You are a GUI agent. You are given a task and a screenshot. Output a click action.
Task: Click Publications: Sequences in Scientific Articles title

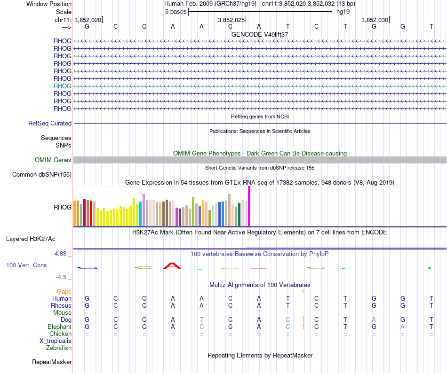click(x=260, y=131)
